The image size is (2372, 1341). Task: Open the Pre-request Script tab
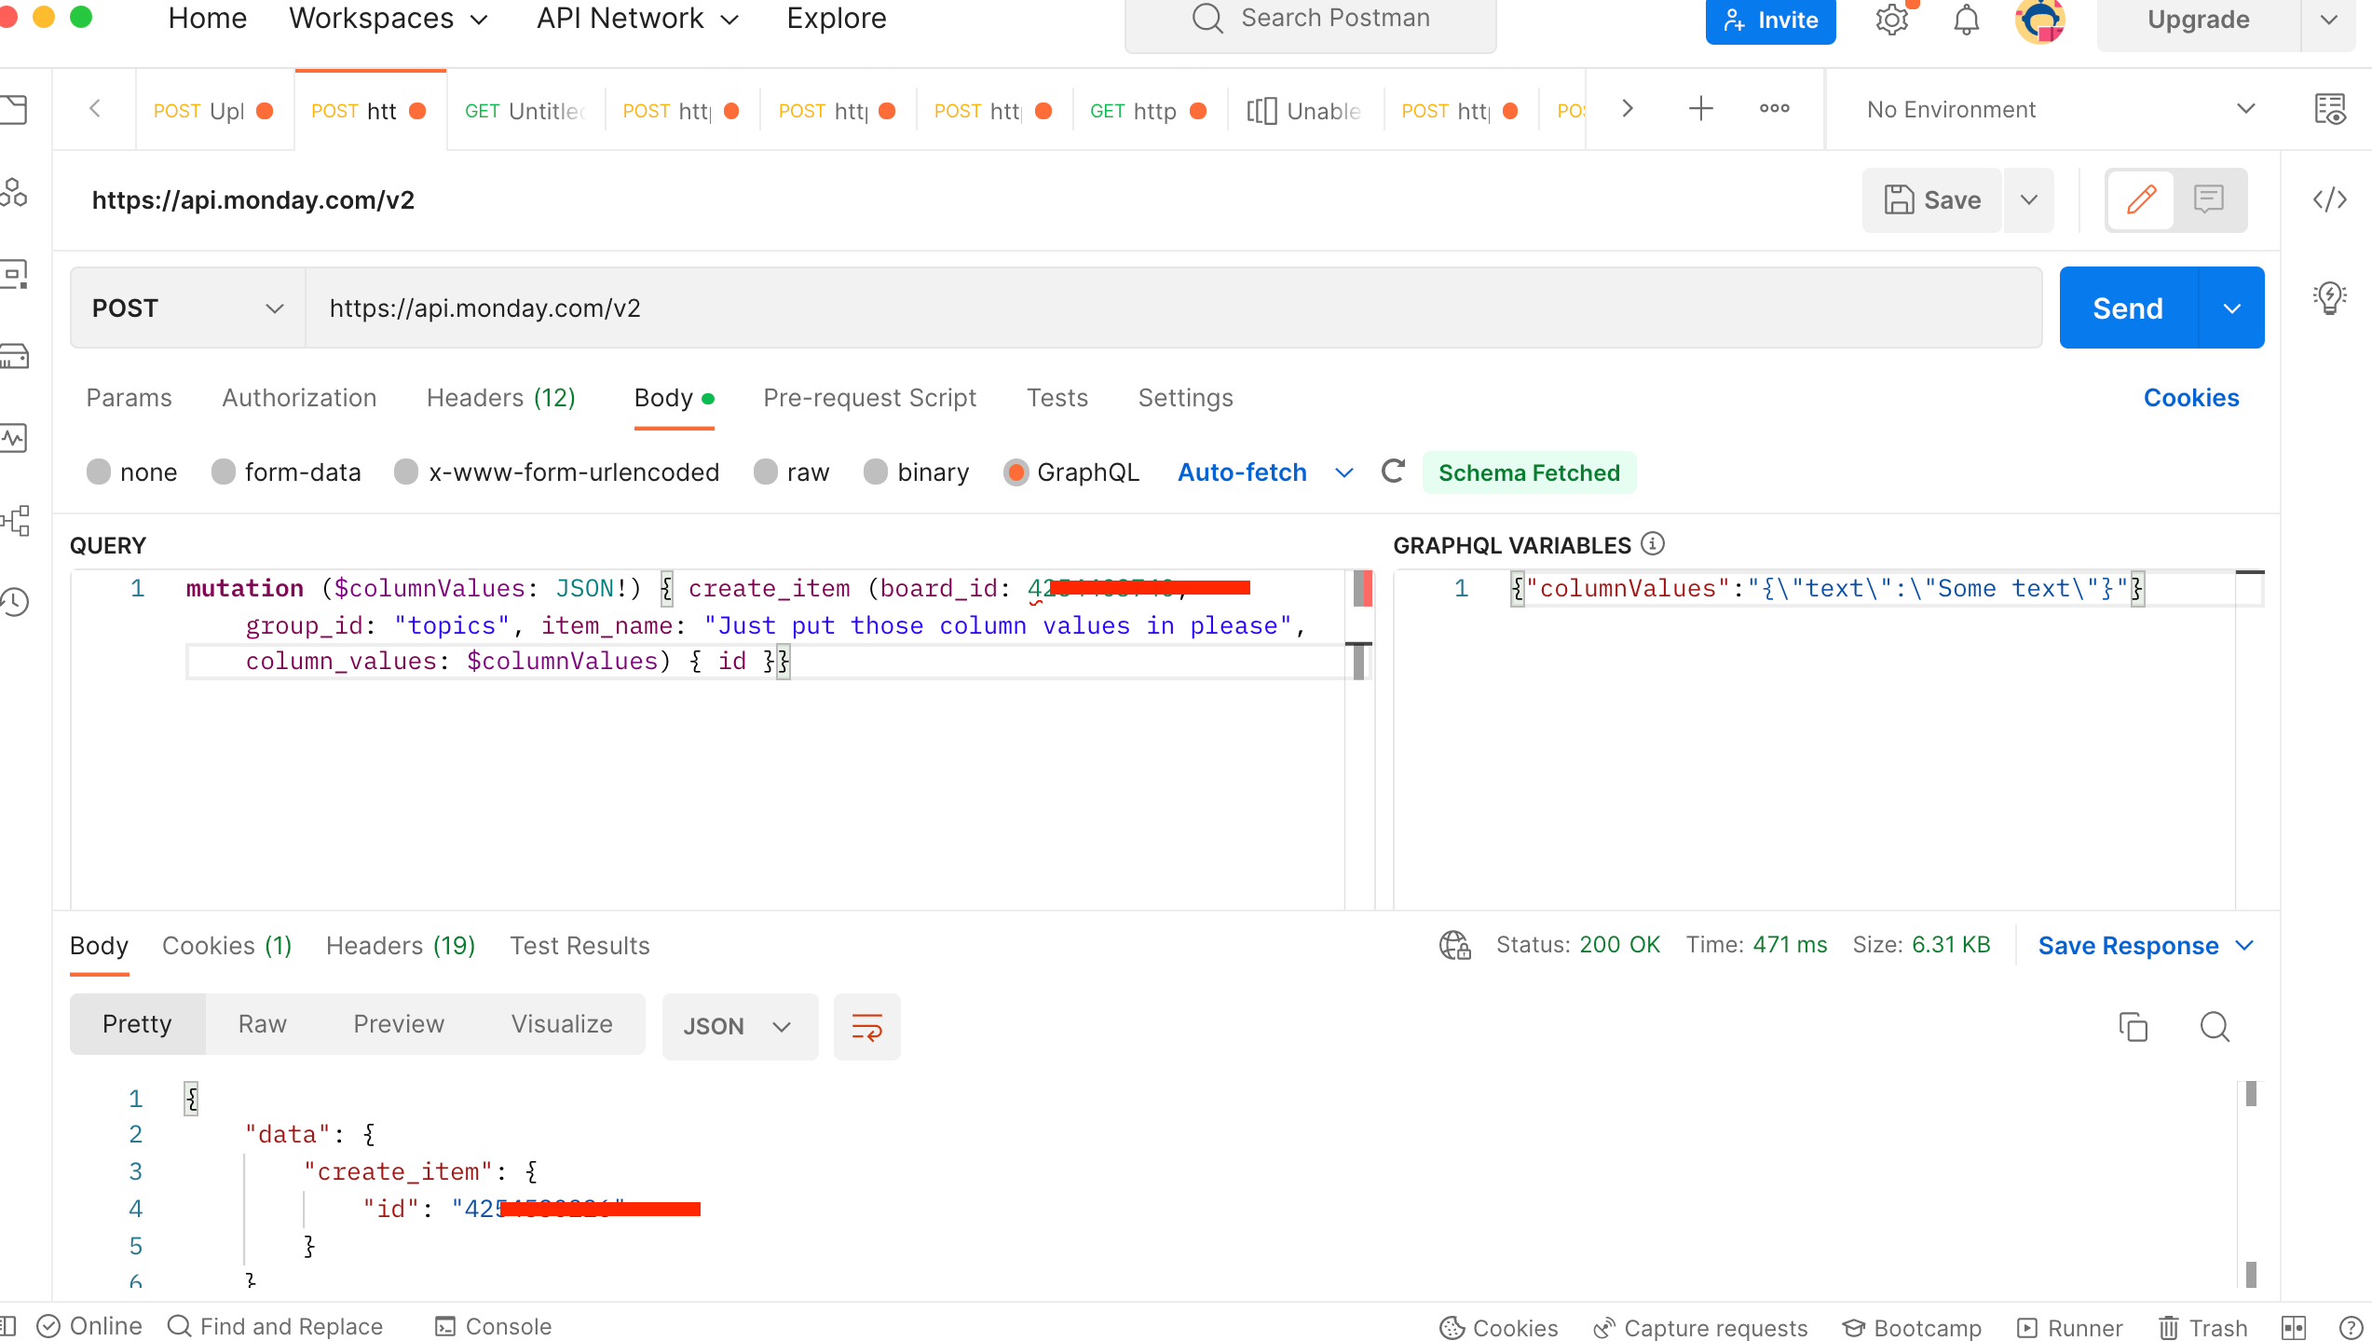pos(869,397)
